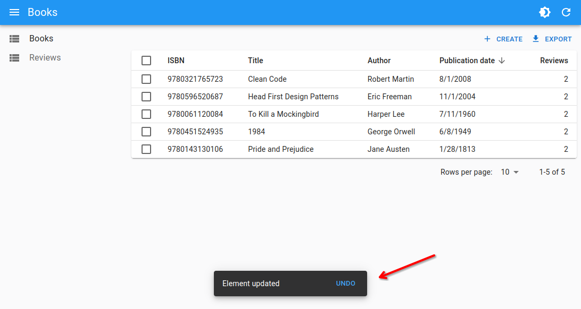Check the select-all checkbox in table header

[146, 61]
